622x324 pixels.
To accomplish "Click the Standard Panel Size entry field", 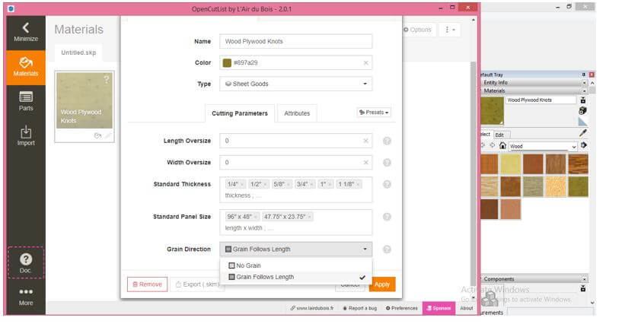I will click(295, 222).
